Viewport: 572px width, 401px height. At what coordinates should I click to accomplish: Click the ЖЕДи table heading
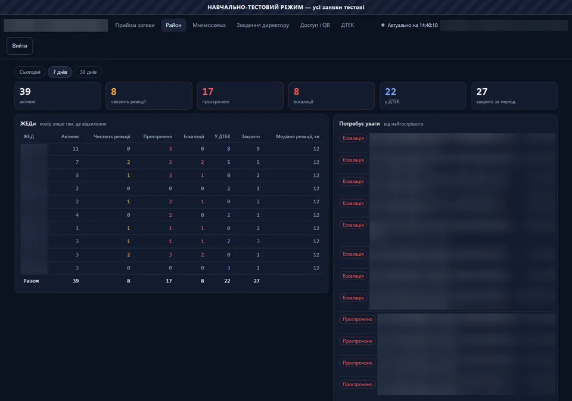(x=28, y=124)
